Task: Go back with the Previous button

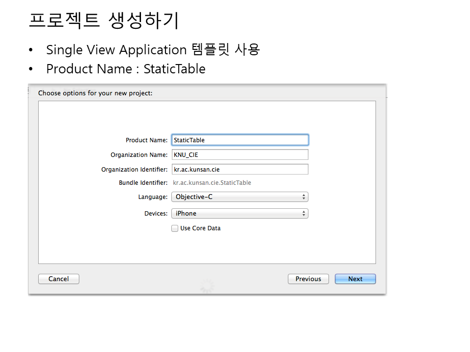Action: [x=308, y=279]
